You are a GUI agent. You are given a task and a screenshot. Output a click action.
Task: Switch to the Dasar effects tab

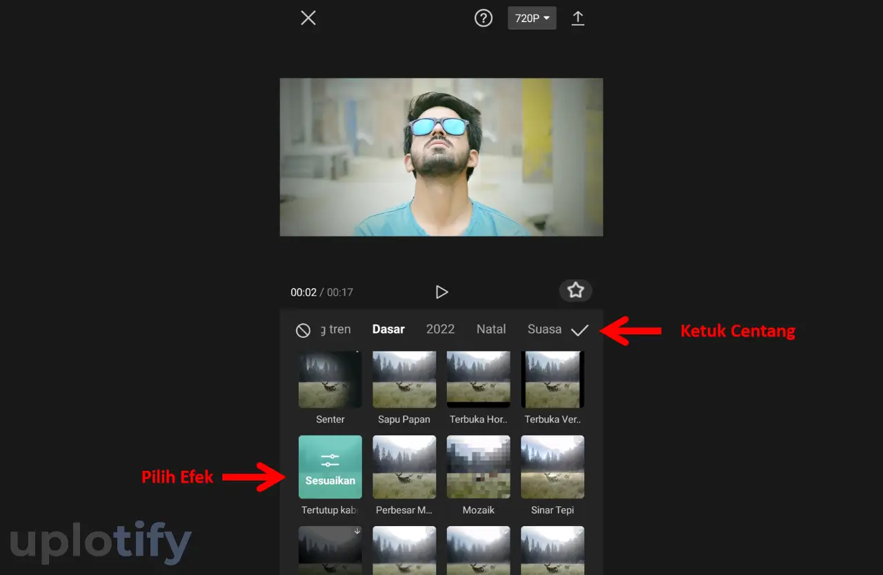click(x=388, y=330)
